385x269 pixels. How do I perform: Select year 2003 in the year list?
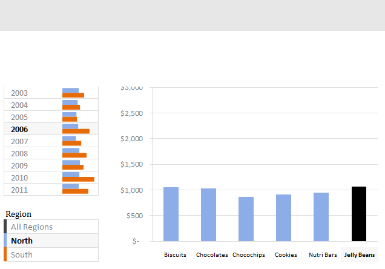coord(19,93)
